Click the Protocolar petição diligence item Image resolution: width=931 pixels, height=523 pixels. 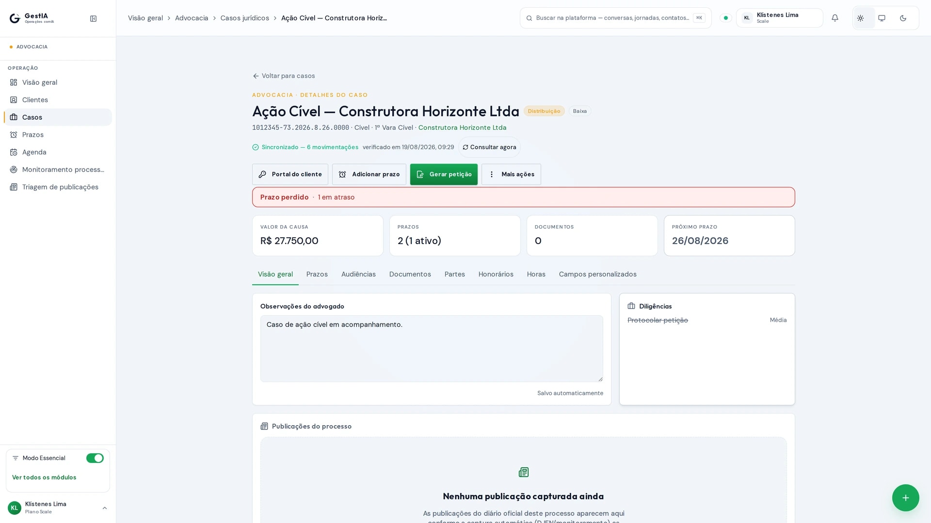[x=658, y=320]
